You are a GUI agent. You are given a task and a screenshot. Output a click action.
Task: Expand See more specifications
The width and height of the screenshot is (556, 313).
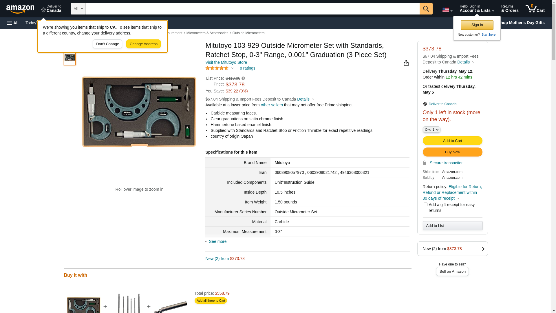tap(217, 241)
